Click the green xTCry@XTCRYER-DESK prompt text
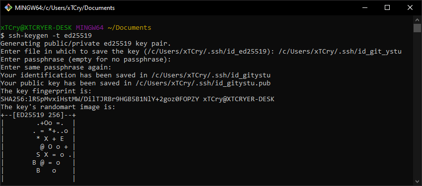Viewport: 422px width, 186px height. (x=36, y=27)
